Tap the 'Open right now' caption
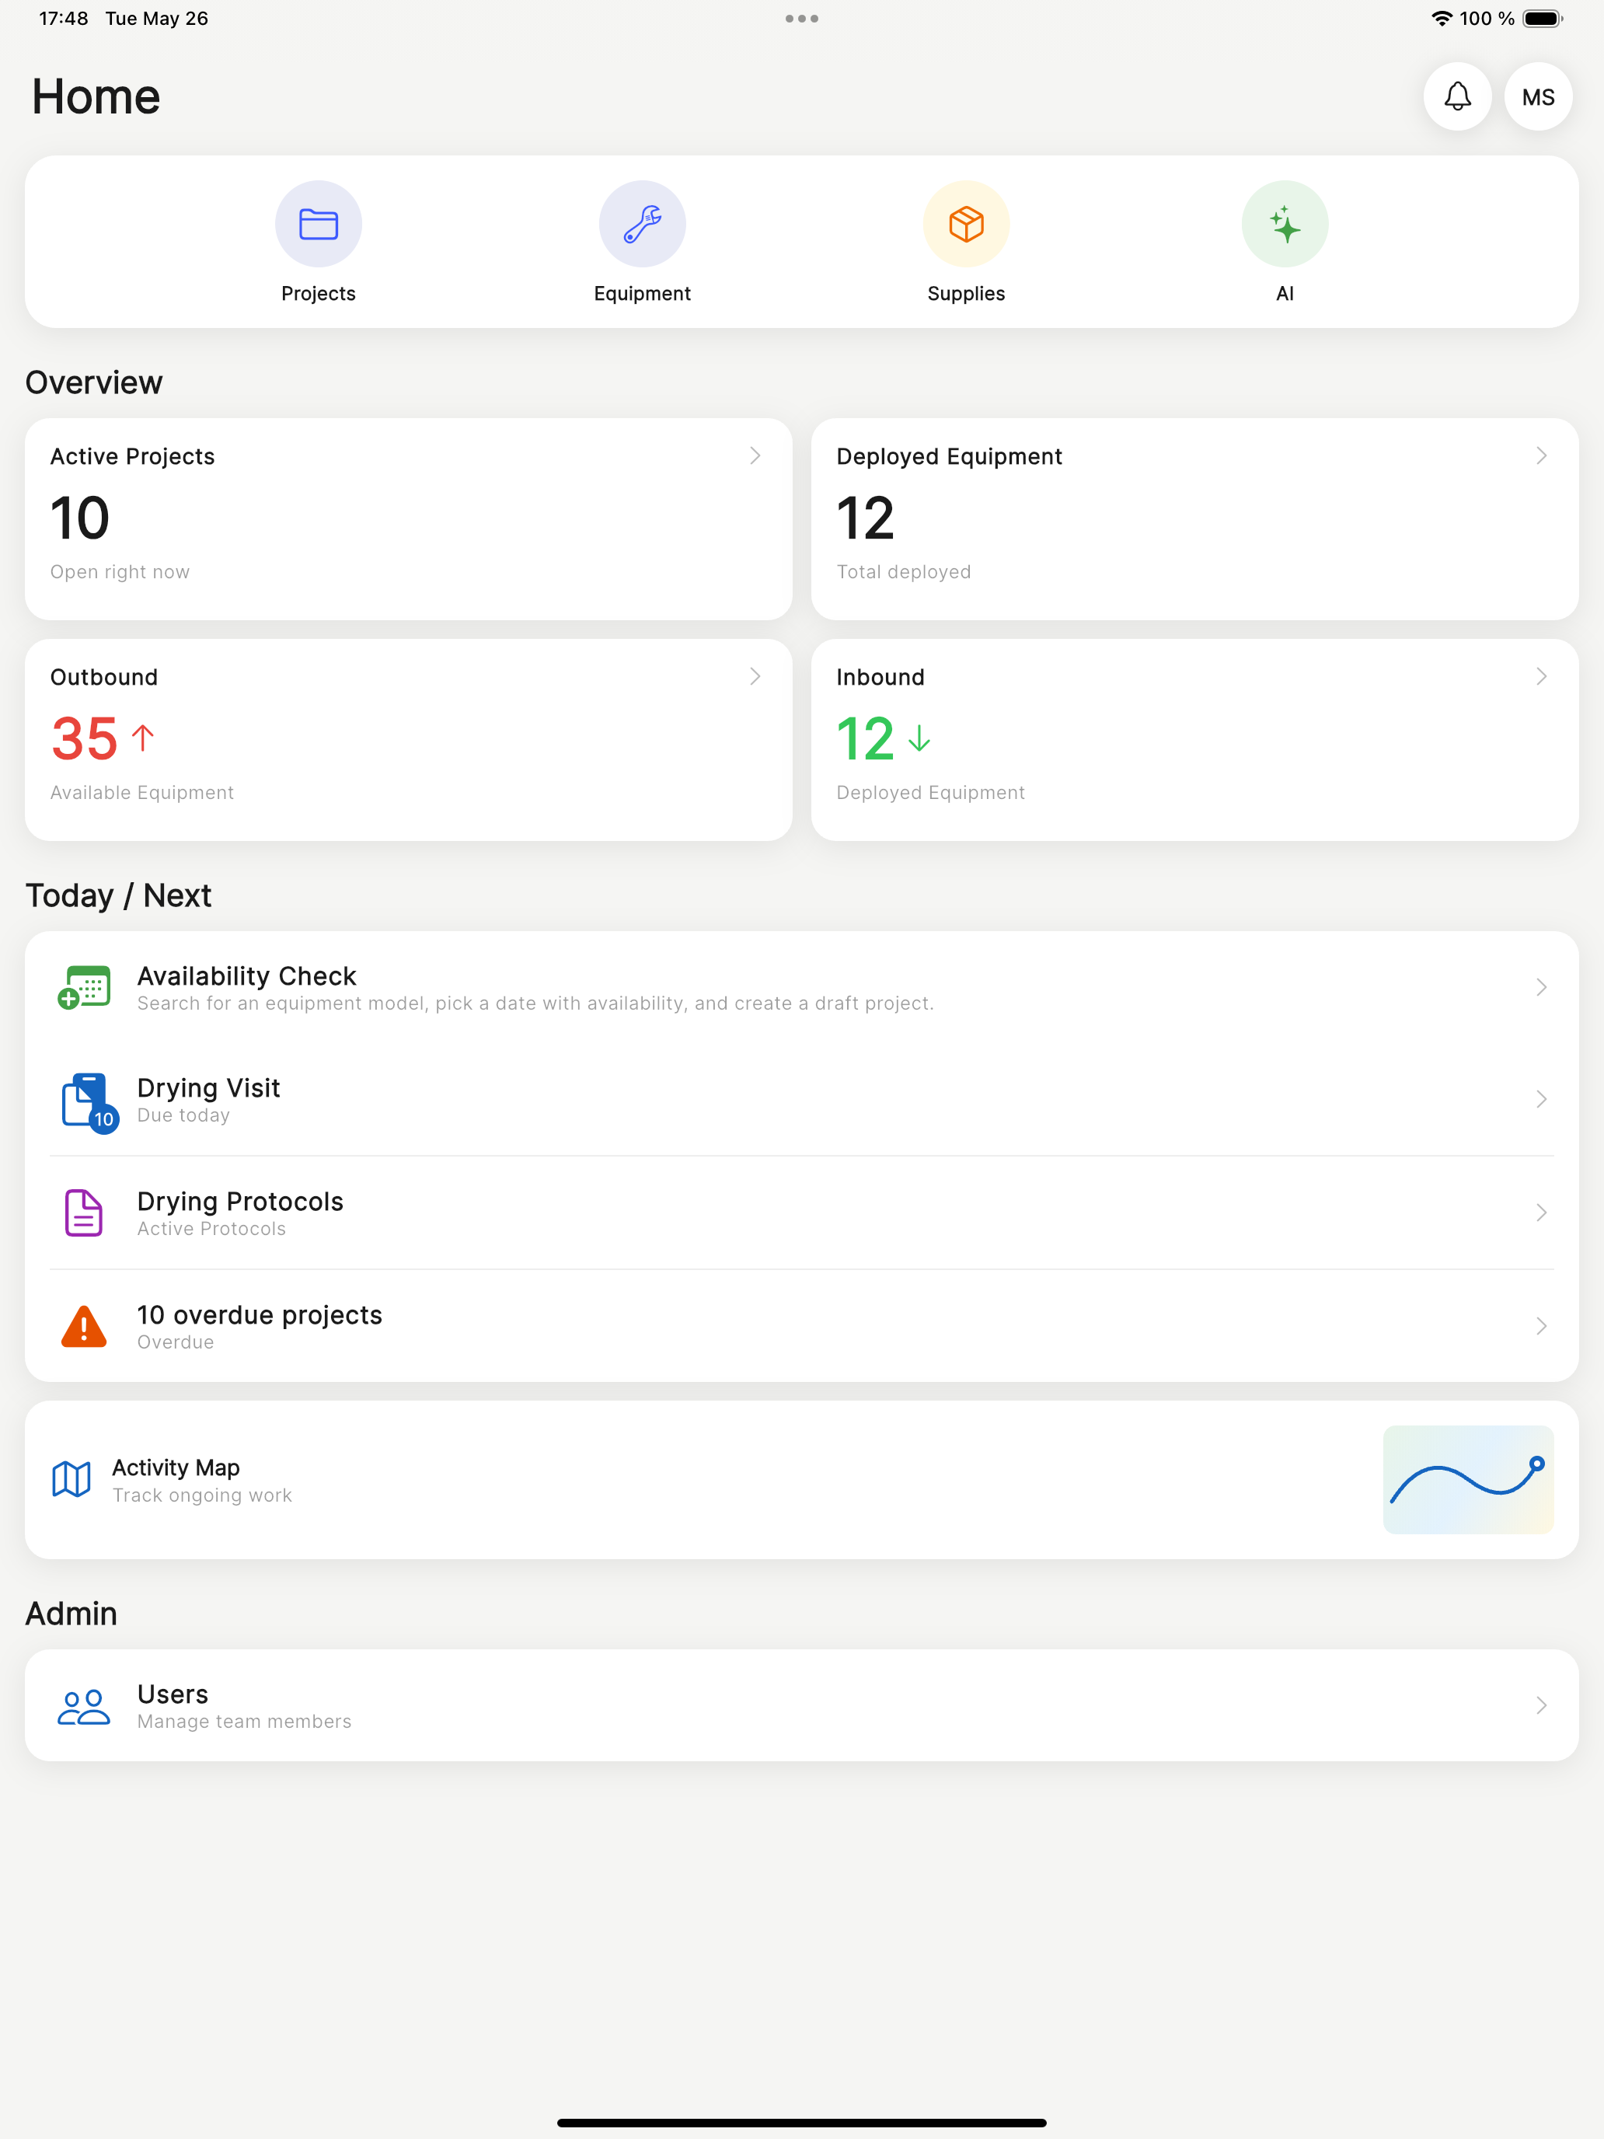The image size is (1604, 2139). point(120,571)
